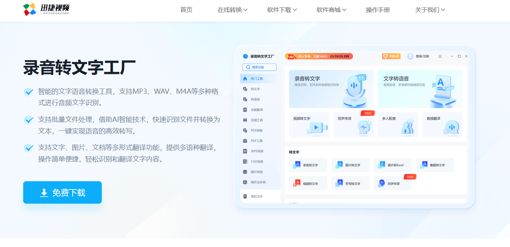510x247 pixels.
Task: Click the 免费下载 download button
Action: point(62,192)
